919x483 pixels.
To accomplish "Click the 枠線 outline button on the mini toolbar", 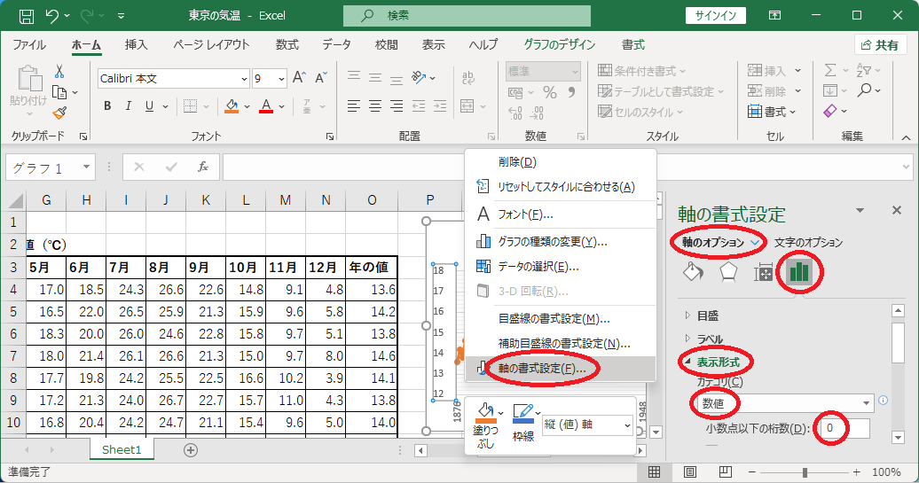I will [523, 423].
